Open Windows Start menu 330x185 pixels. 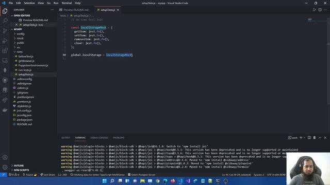tap(105, 181)
